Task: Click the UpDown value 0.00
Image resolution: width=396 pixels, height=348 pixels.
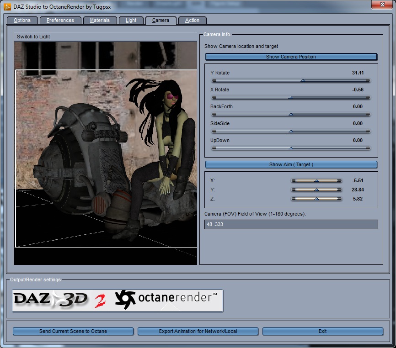Action: (x=358, y=141)
